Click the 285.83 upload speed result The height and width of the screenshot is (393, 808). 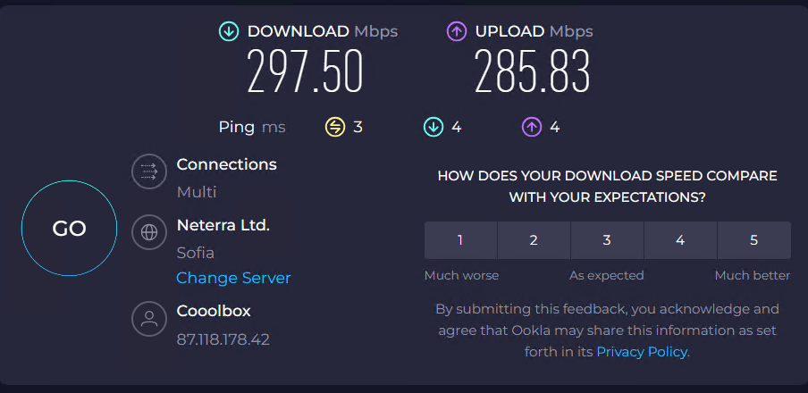pyautogui.click(x=532, y=73)
